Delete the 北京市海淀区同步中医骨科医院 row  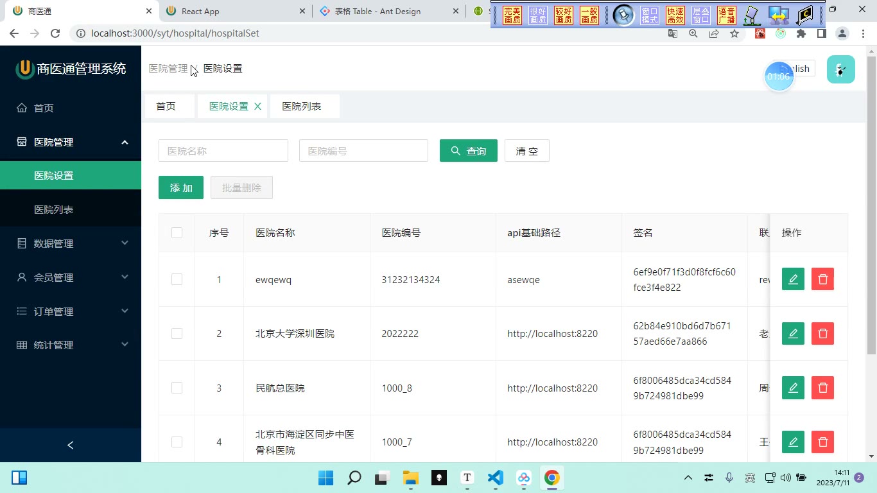(822, 442)
